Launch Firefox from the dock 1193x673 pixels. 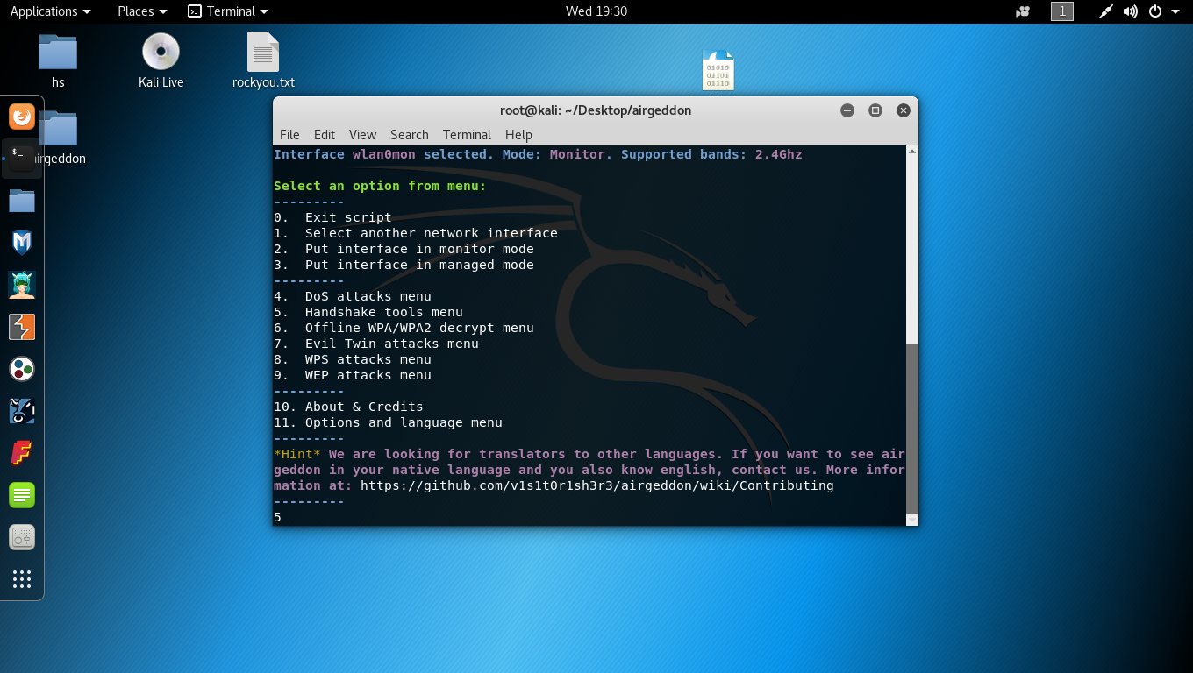22,116
